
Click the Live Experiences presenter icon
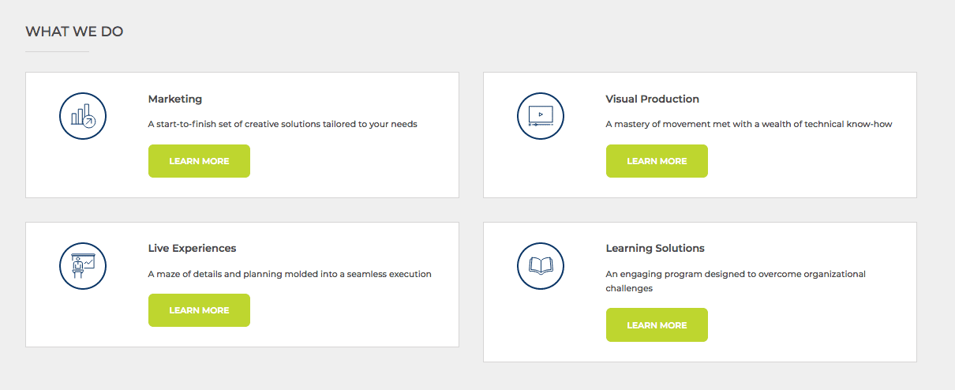83,265
